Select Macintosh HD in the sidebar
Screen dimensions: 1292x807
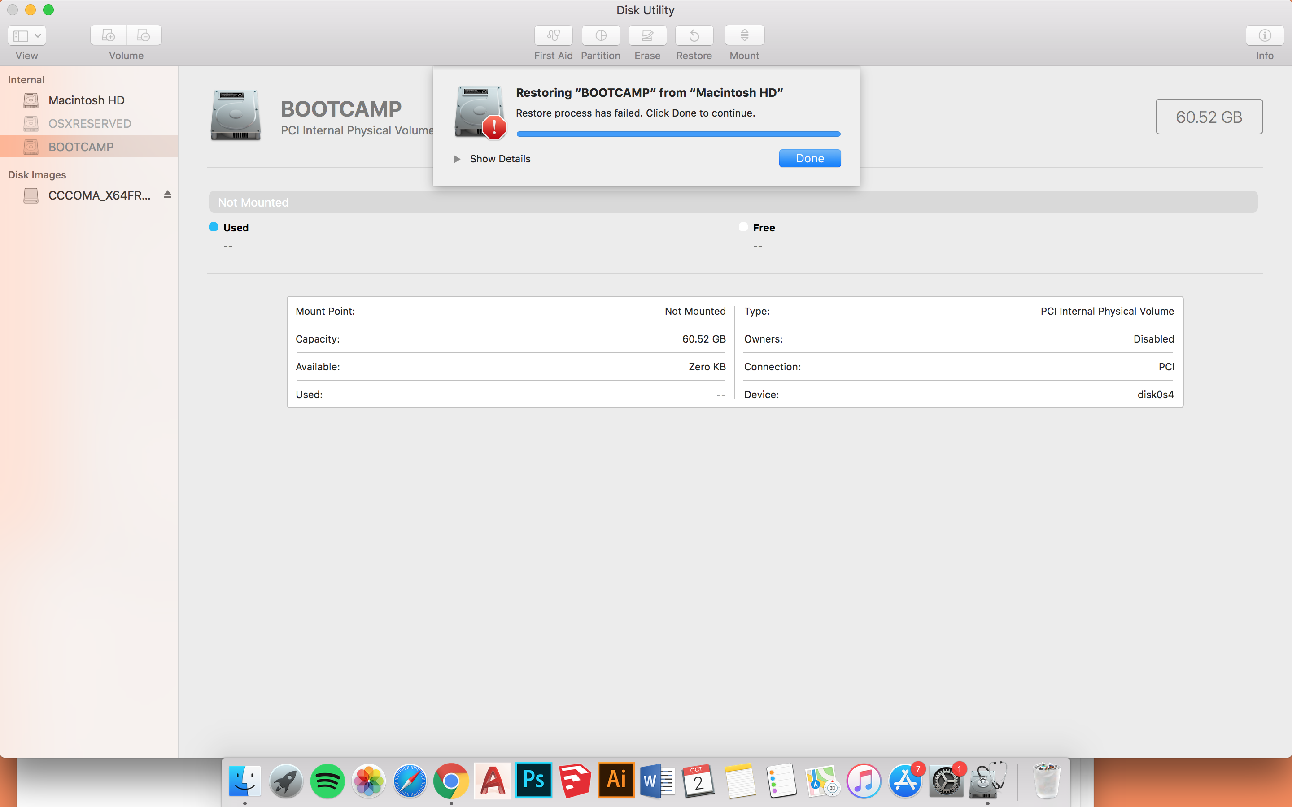pos(87,100)
